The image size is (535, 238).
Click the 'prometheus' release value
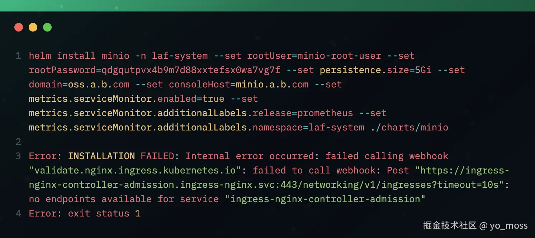325,113
